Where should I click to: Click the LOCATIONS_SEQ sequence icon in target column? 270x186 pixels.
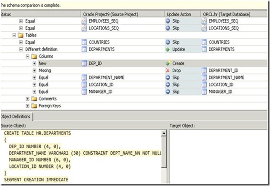click(x=204, y=28)
